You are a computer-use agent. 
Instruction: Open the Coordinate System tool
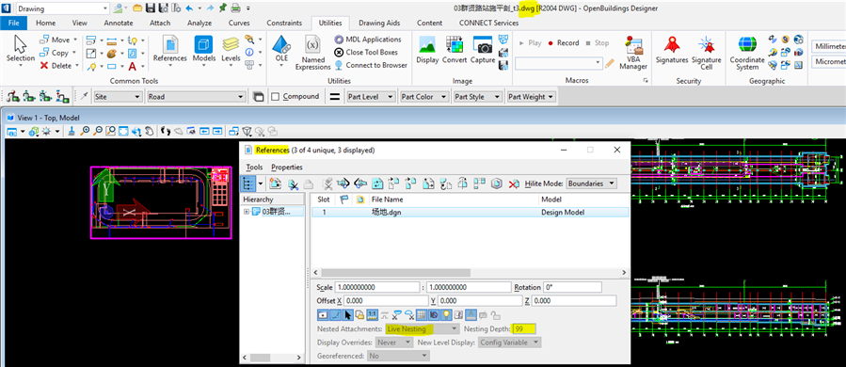click(x=747, y=53)
